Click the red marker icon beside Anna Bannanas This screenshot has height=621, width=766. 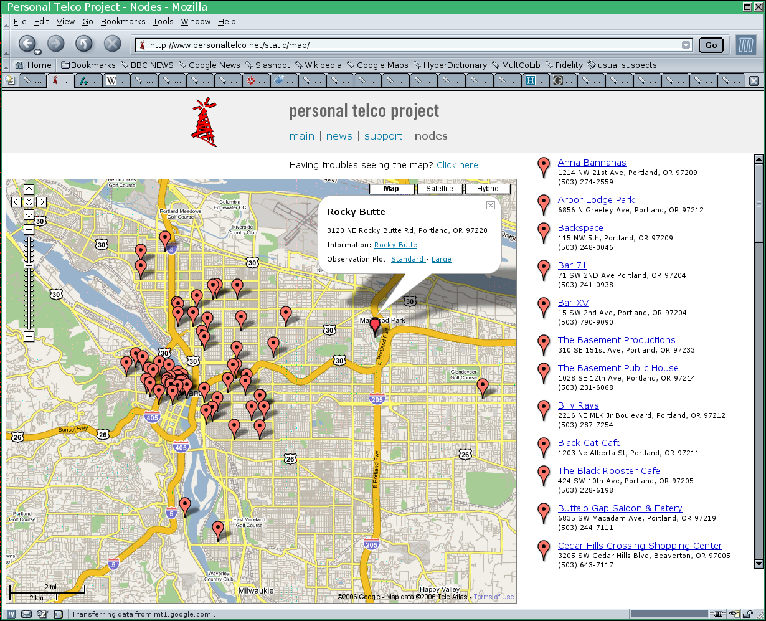544,168
